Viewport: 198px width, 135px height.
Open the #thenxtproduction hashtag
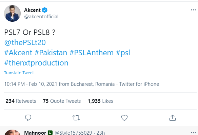(x=36, y=63)
